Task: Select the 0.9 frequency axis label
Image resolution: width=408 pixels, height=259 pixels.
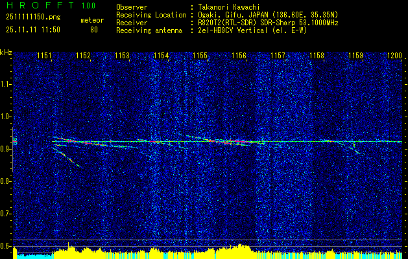Action: (x=5, y=148)
